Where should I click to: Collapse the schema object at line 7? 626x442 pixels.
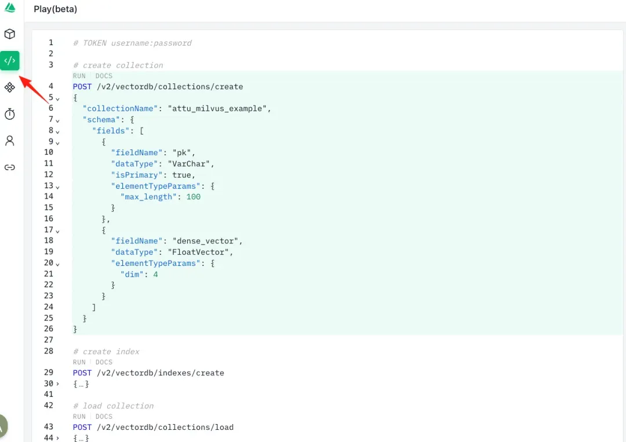pyautogui.click(x=56, y=120)
